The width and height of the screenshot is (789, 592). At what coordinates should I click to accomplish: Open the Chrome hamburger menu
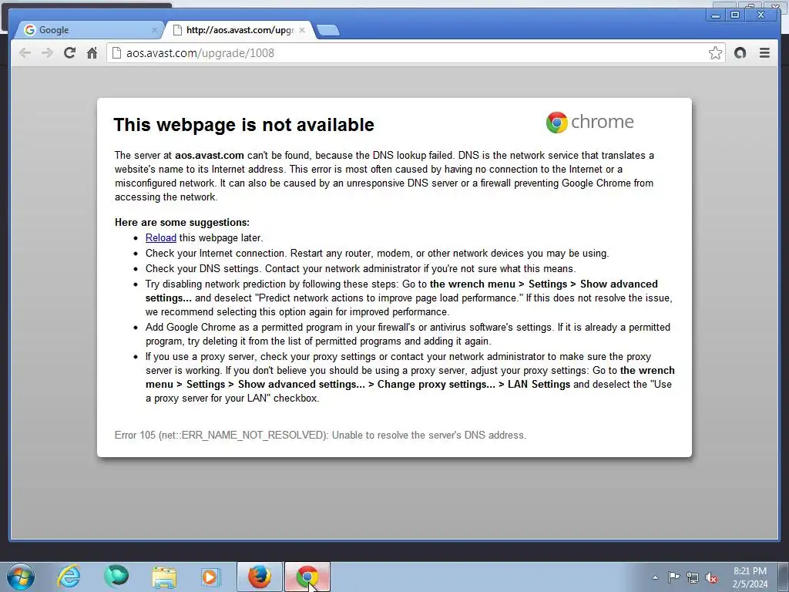[764, 53]
